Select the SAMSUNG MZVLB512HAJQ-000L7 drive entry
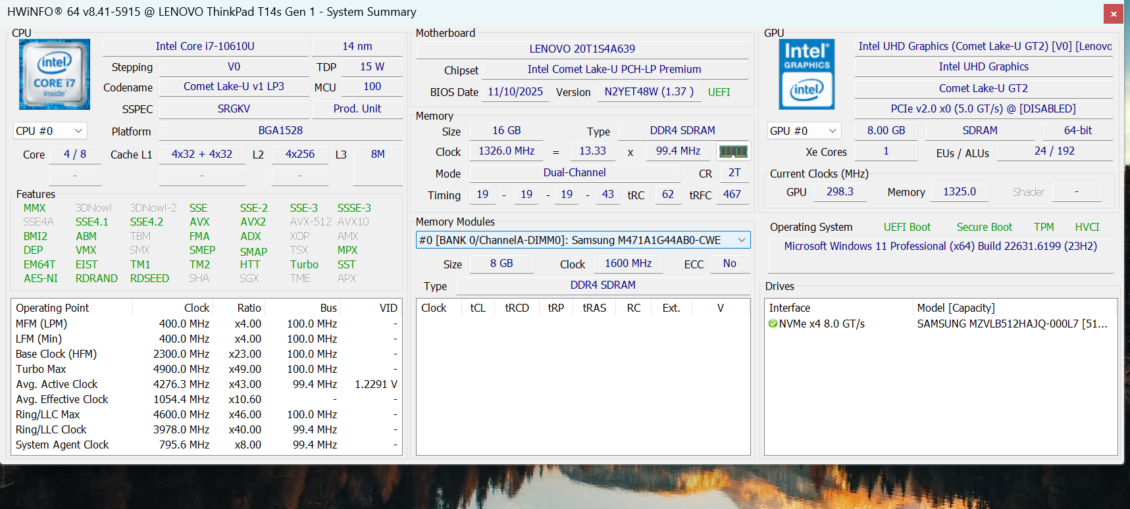 point(1012,324)
